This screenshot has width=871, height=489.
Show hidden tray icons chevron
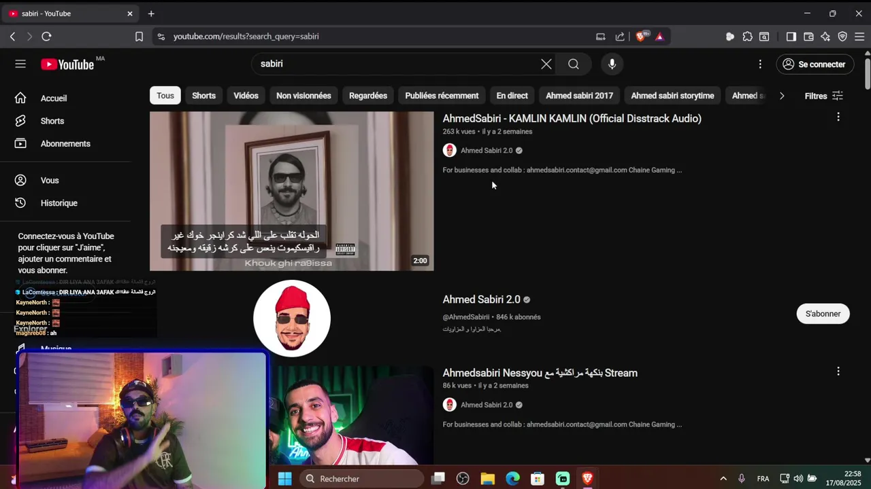(x=723, y=479)
